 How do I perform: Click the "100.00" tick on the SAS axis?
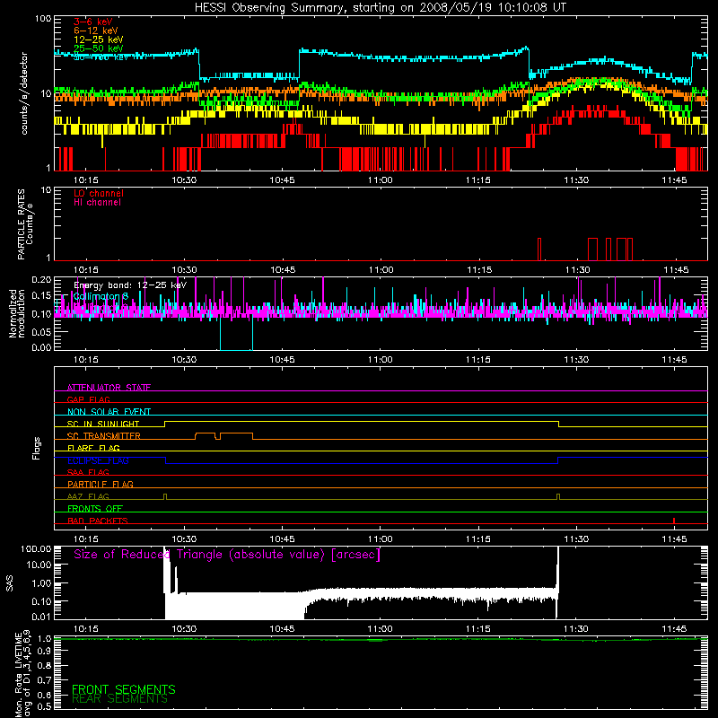pyautogui.click(x=36, y=548)
